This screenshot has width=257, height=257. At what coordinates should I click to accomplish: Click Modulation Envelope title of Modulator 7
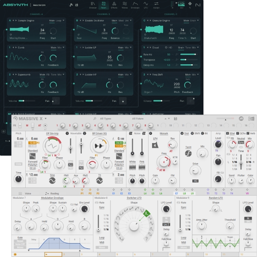[x=52, y=198]
